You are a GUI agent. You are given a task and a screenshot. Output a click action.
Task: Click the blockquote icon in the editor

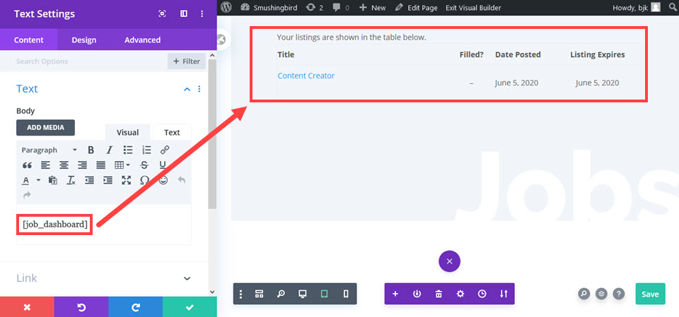tap(27, 165)
